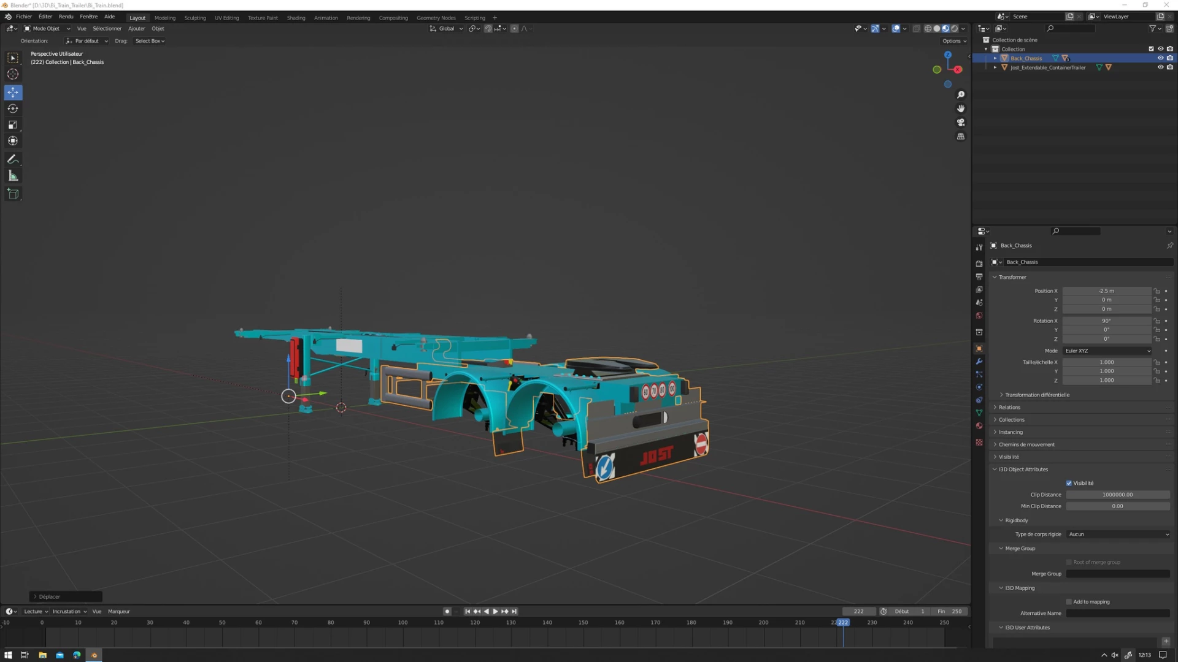The image size is (1178, 662).
Task: Click the Position X value slider
Action: 1106,291
